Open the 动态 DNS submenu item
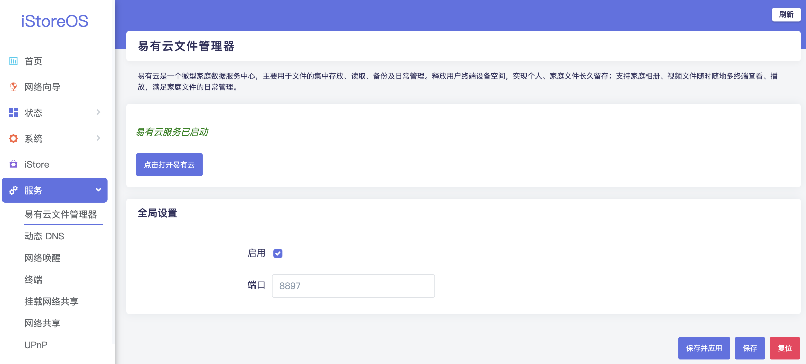This screenshot has height=364, width=806. click(44, 236)
